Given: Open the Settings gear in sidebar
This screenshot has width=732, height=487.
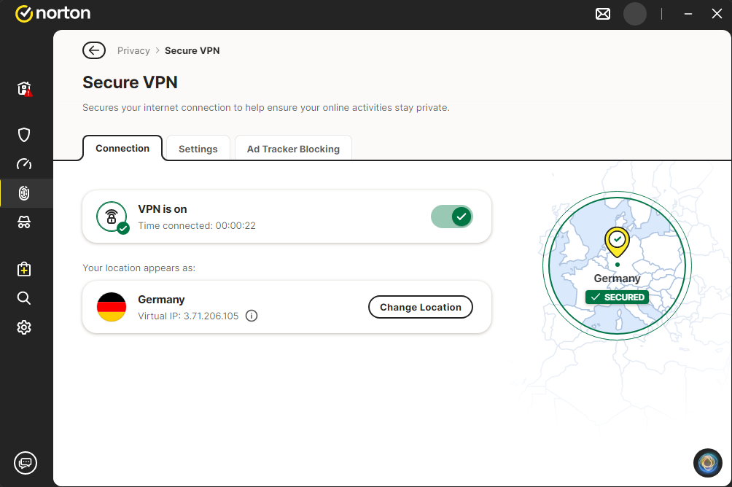Looking at the screenshot, I should coord(24,327).
